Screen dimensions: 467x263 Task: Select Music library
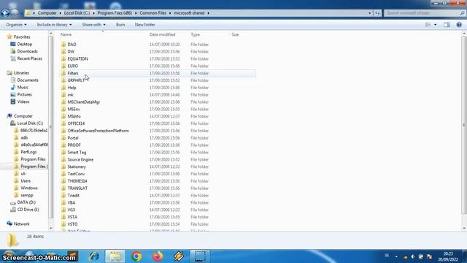[23, 87]
